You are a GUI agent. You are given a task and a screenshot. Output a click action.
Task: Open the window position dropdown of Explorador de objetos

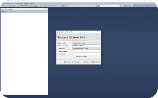[43, 9]
